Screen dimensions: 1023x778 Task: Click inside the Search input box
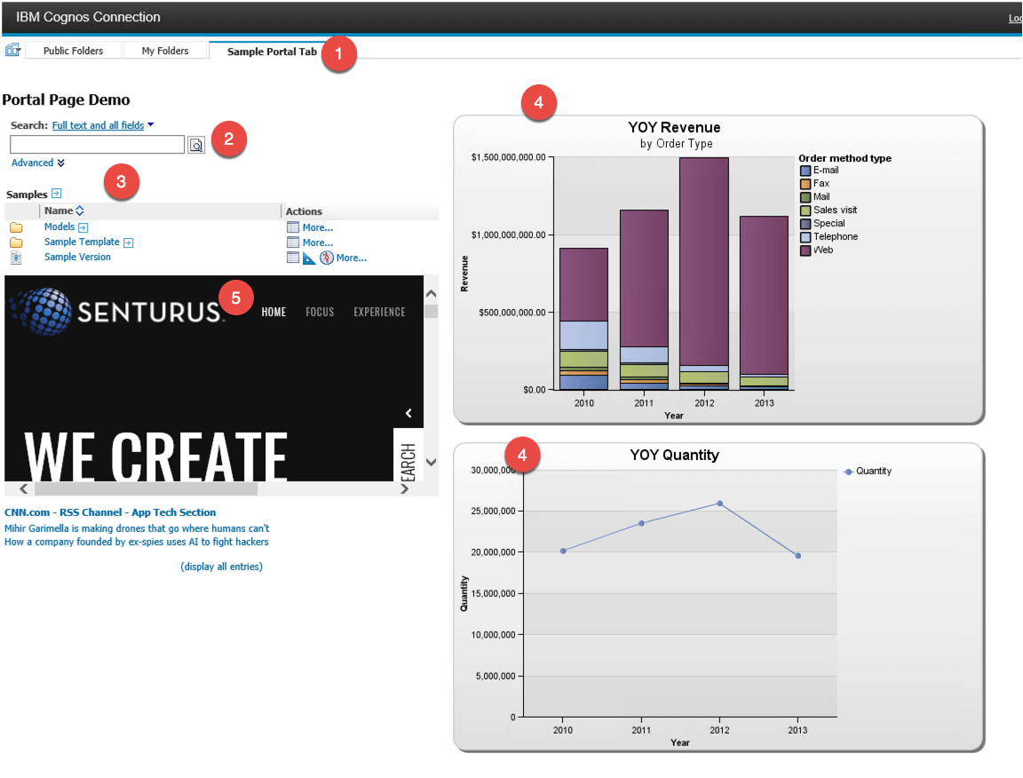pyautogui.click(x=97, y=144)
